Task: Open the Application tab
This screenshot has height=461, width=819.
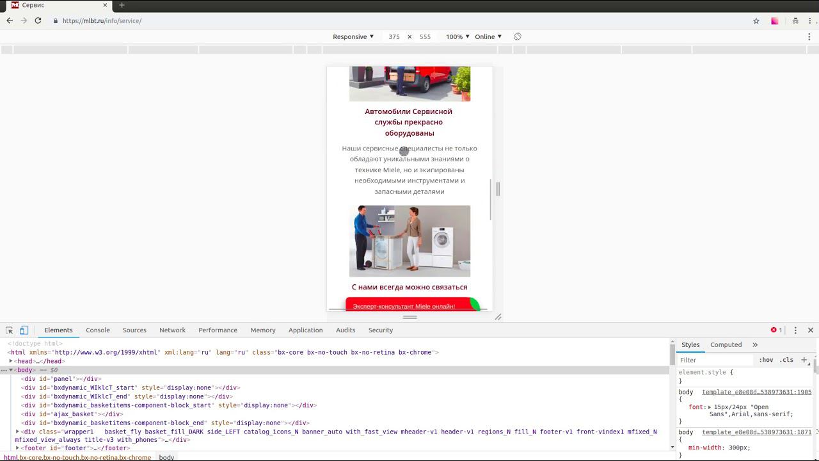Action: [x=305, y=330]
